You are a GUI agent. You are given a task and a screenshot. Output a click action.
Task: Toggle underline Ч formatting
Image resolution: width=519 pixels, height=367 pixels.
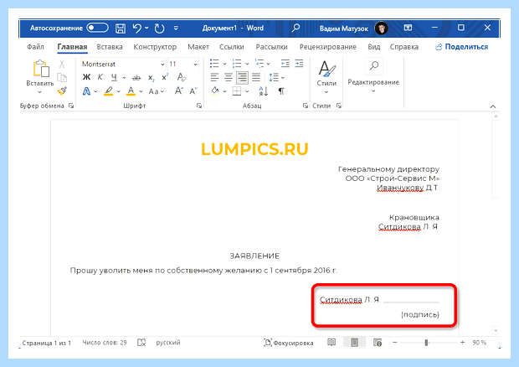[x=114, y=78]
